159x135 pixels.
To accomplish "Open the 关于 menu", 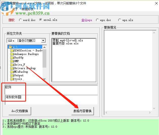I will click(15, 9).
